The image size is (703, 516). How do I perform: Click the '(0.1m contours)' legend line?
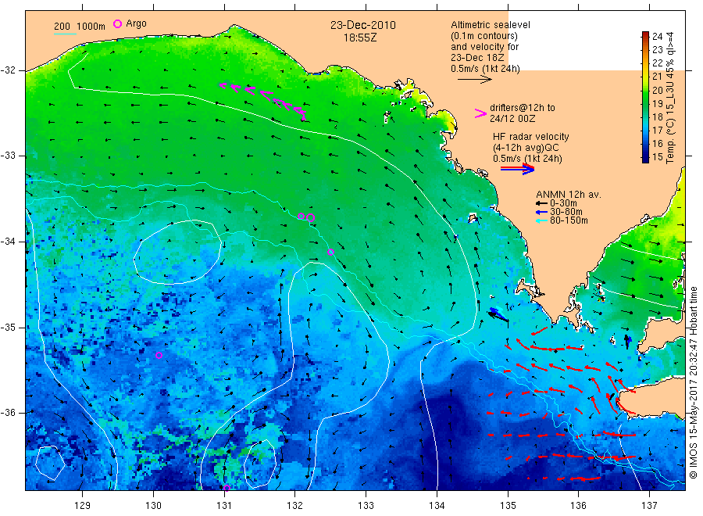(x=484, y=36)
